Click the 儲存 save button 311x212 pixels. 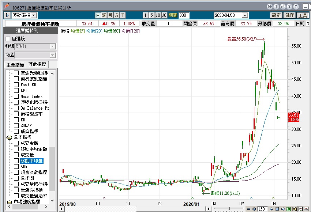289,15
